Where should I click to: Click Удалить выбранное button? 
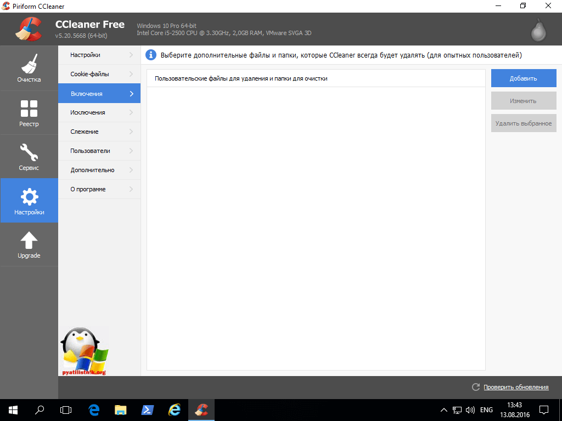(x=524, y=123)
